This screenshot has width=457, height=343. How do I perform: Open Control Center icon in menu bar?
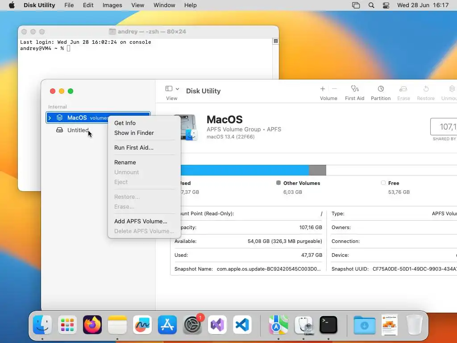point(386,5)
